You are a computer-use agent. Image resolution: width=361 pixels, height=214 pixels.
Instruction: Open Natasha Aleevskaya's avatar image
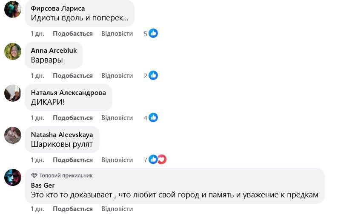(x=13, y=136)
